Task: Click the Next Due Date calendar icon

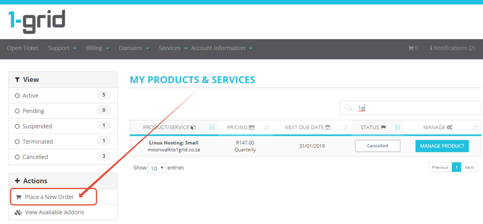Action: [328, 128]
